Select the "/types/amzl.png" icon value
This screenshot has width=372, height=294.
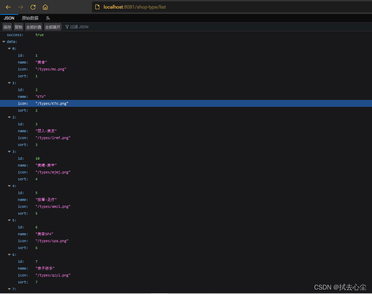(x=53, y=206)
